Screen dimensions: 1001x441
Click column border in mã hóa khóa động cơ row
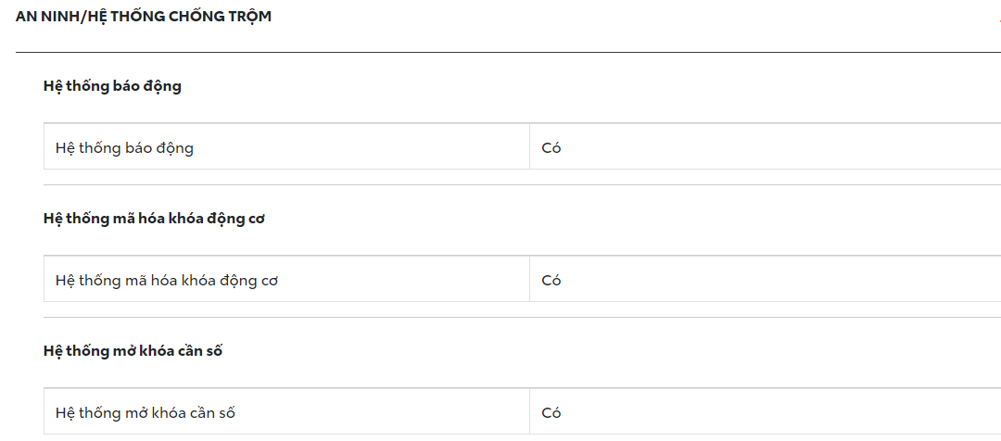pyautogui.click(x=529, y=280)
